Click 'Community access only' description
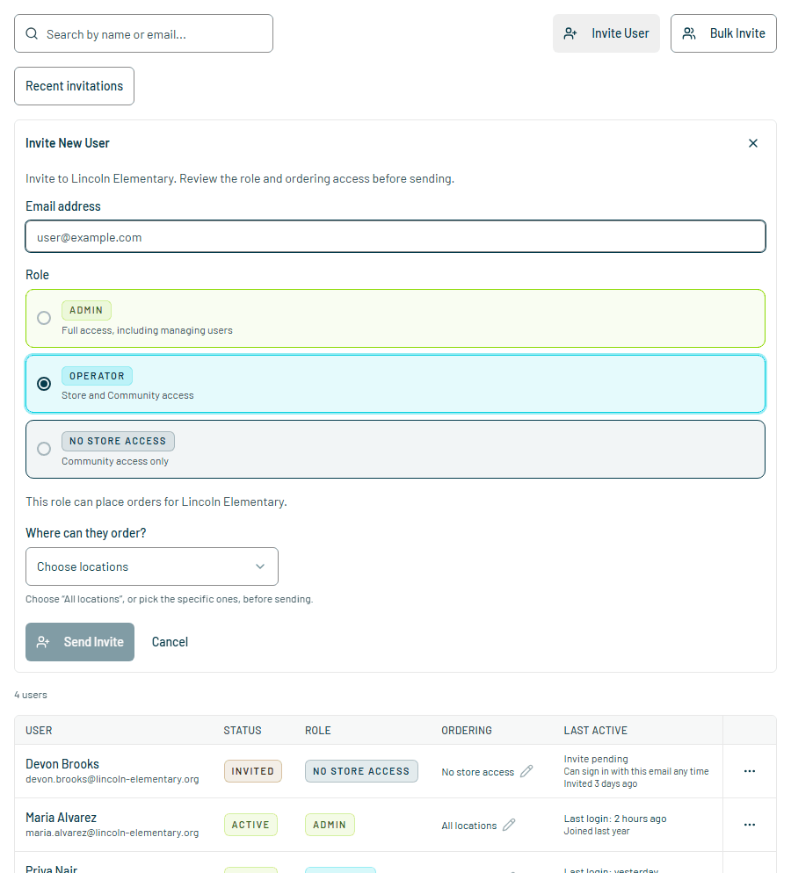The width and height of the screenshot is (791, 873). (x=115, y=461)
